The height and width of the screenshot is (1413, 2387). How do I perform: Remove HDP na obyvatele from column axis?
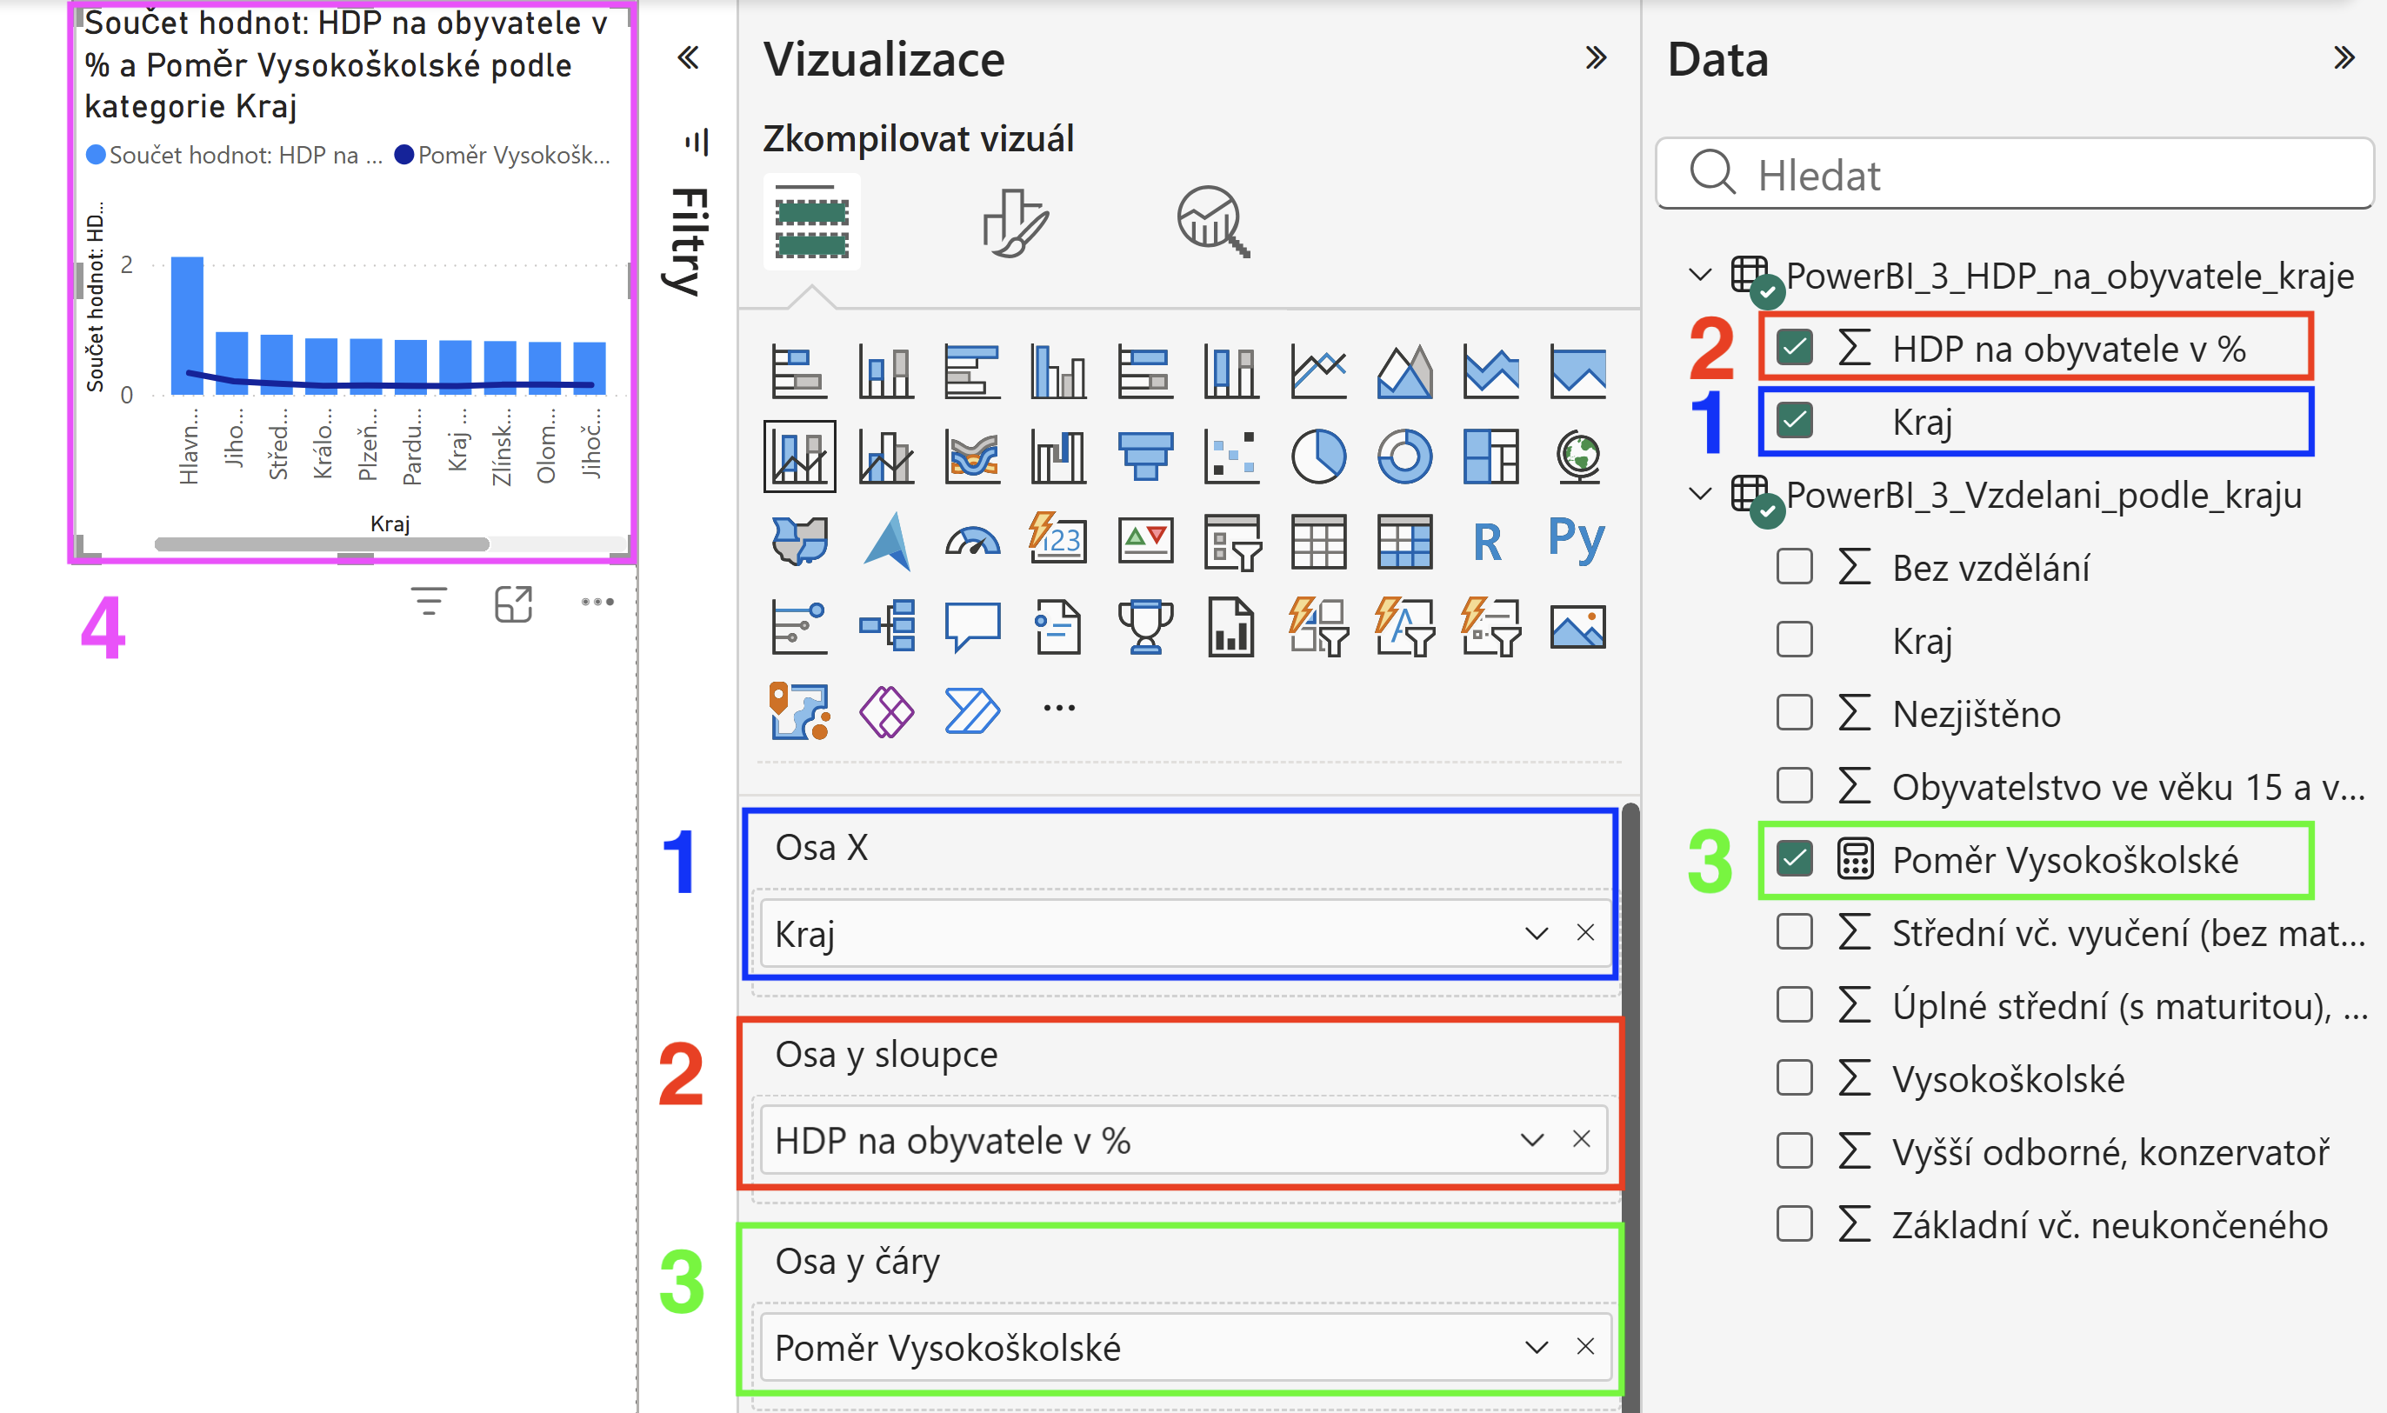pyautogui.click(x=1582, y=1140)
